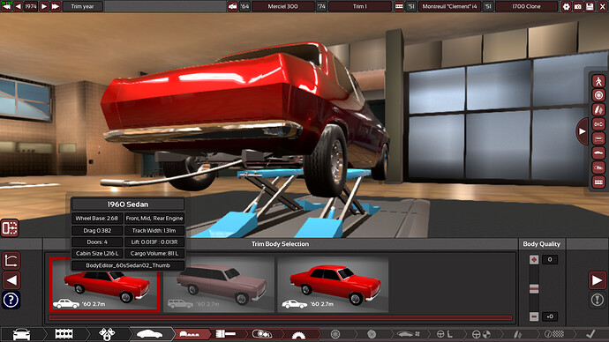Click the Body Quality value field showing 0
Image resolution: width=609 pixels, height=342 pixels.
[x=550, y=259]
